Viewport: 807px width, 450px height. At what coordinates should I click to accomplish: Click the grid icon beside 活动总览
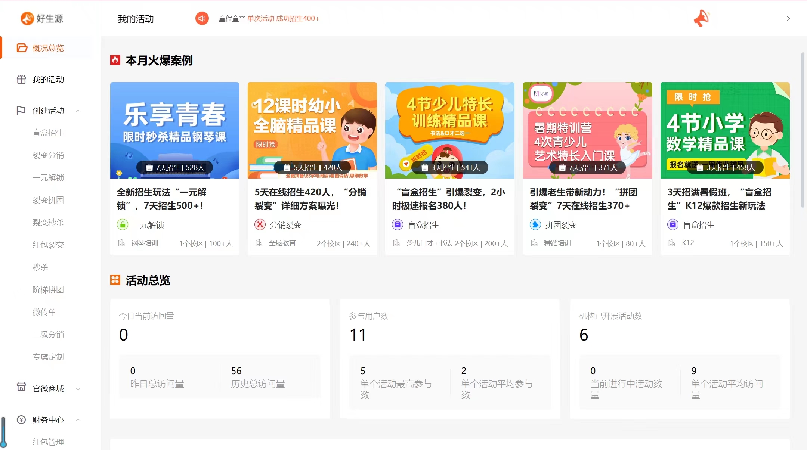click(115, 280)
